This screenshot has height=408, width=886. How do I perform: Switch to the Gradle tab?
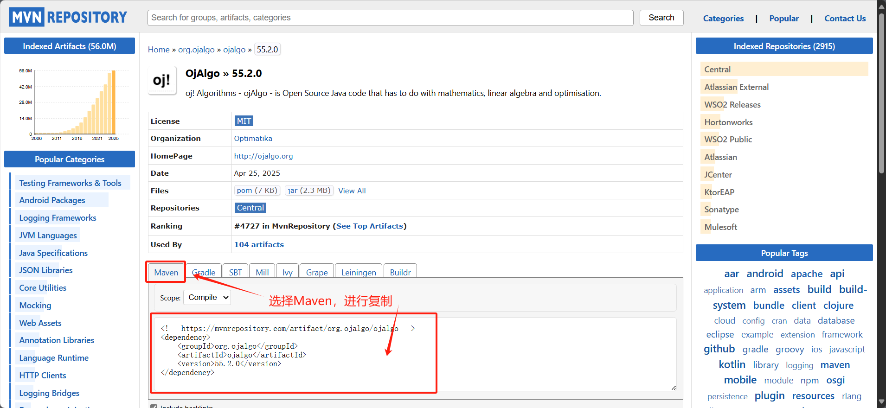(204, 272)
